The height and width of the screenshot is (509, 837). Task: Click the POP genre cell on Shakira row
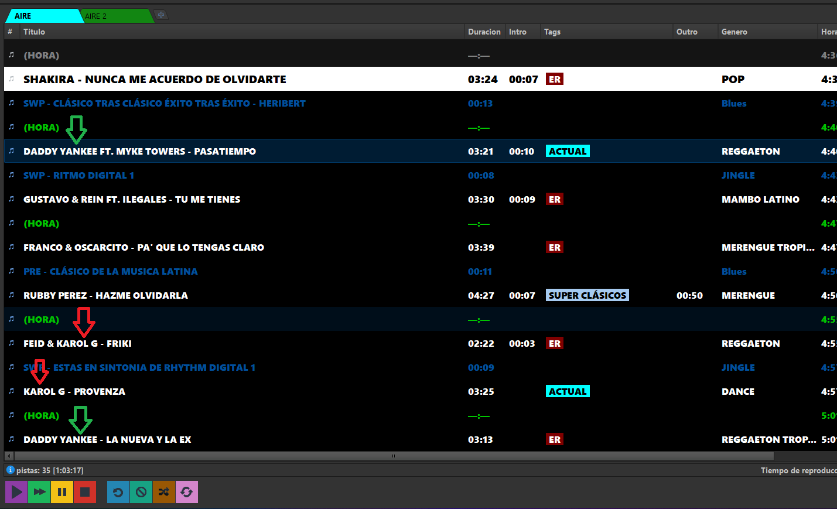tap(733, 79)
